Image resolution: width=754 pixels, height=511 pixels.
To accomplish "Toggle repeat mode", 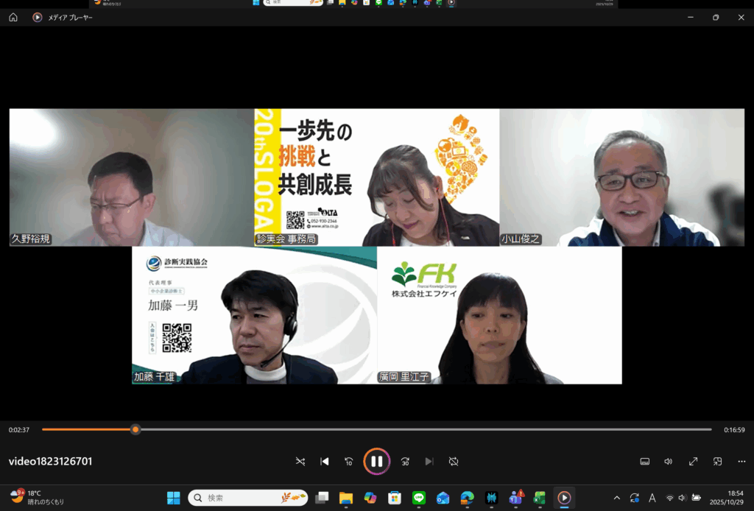I will click(454, 462).
